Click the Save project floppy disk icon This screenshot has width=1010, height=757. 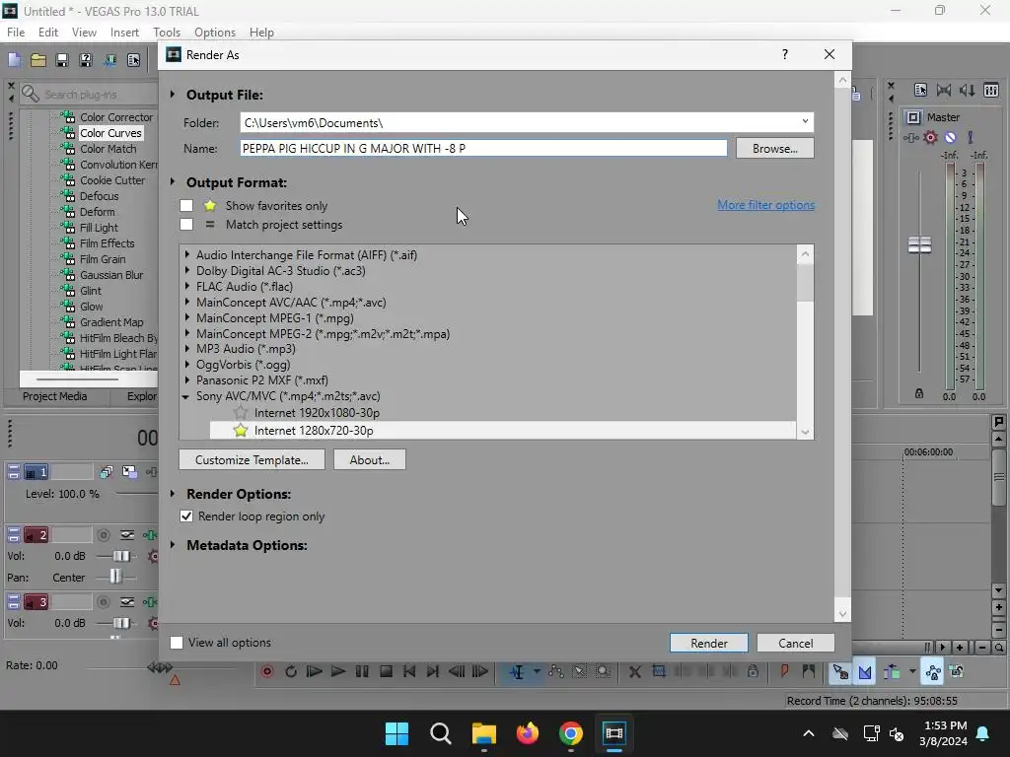pyautogui.click(x=62, y=60)
